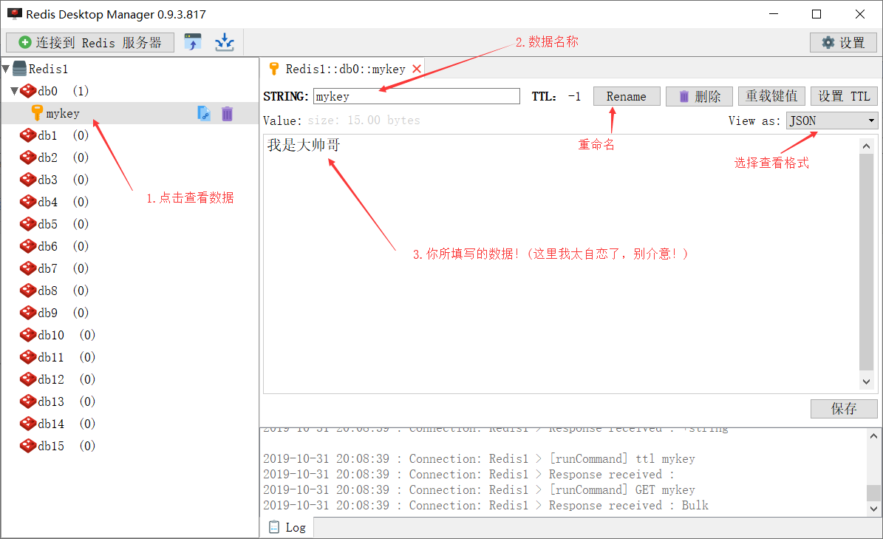Image resolution: width=883 pixels, height=539 pixels.
Task: Click the db9 database icon
Action: [28, 313]
